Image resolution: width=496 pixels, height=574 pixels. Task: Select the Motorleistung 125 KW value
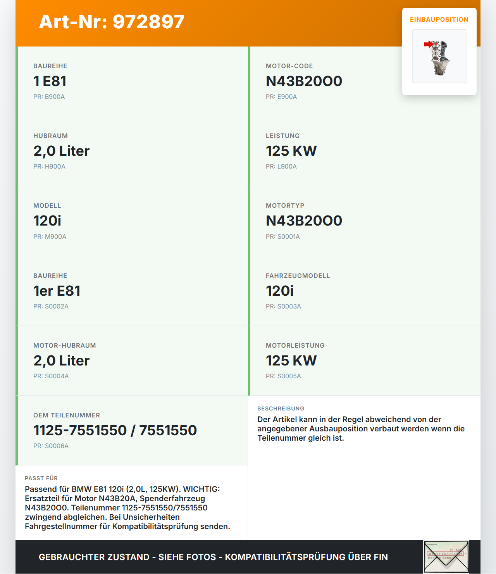pos(291,360)
